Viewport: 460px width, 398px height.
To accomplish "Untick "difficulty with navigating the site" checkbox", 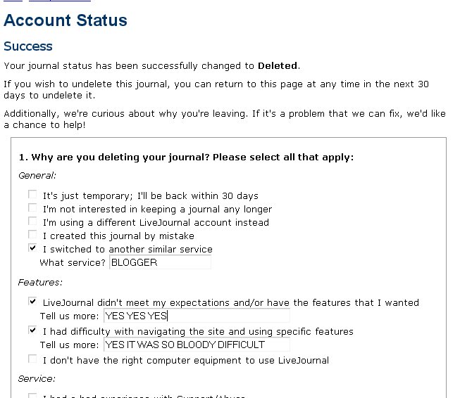I will (x=32, y=330).
